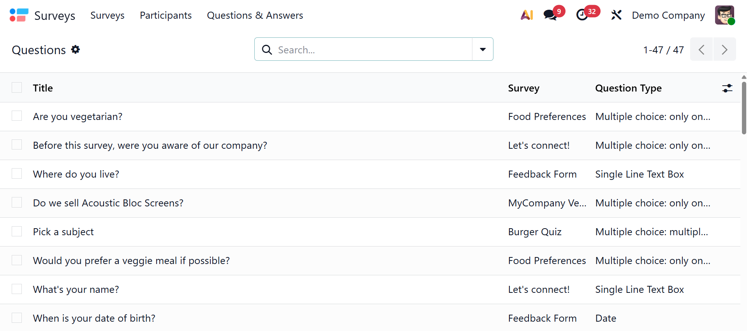Click the user avatar picture
Screen dimensions: 747x331
[724, 15]
